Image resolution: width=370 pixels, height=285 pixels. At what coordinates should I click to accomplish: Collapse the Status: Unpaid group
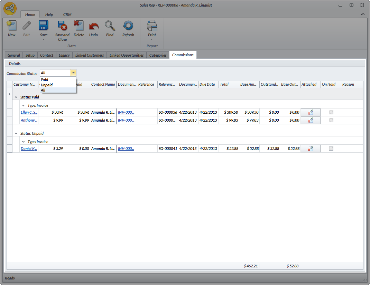[x=16, y=133]
